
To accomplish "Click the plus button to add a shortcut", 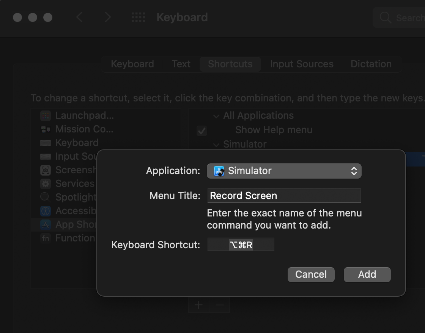I will (198, 305).
